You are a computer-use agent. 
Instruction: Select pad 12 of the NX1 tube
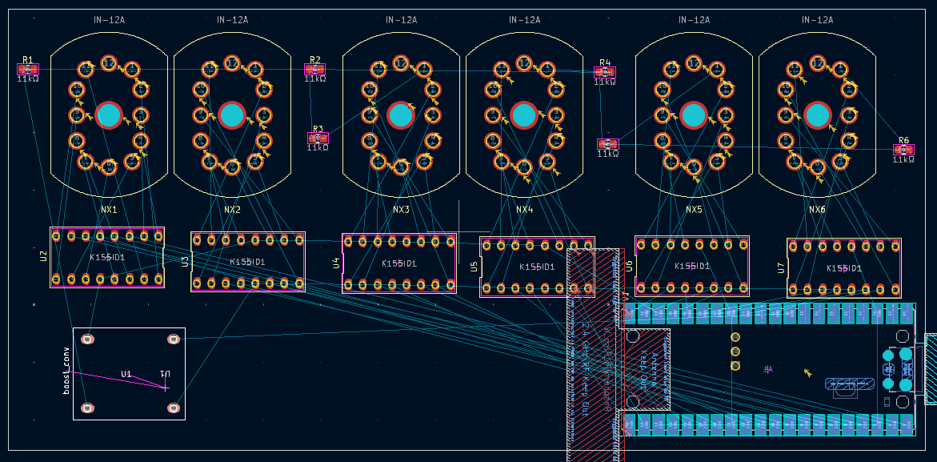click(109, 62)
